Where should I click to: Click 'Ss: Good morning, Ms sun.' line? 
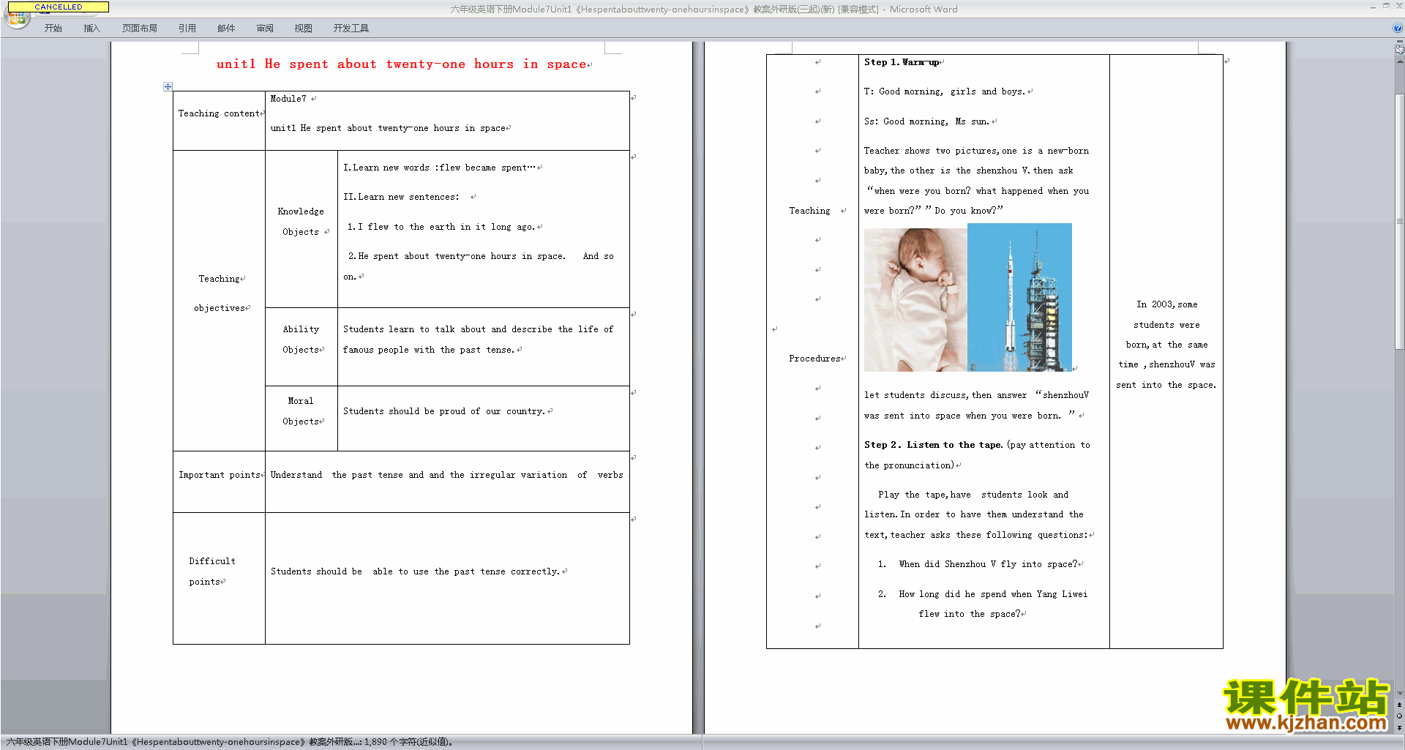coord(927,121)
